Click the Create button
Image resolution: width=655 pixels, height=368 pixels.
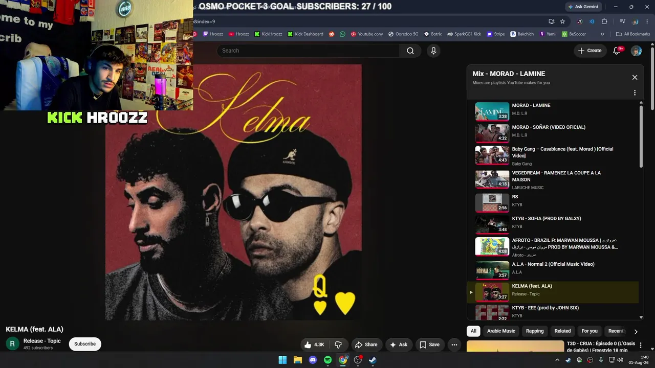click(x=589, y=51)
